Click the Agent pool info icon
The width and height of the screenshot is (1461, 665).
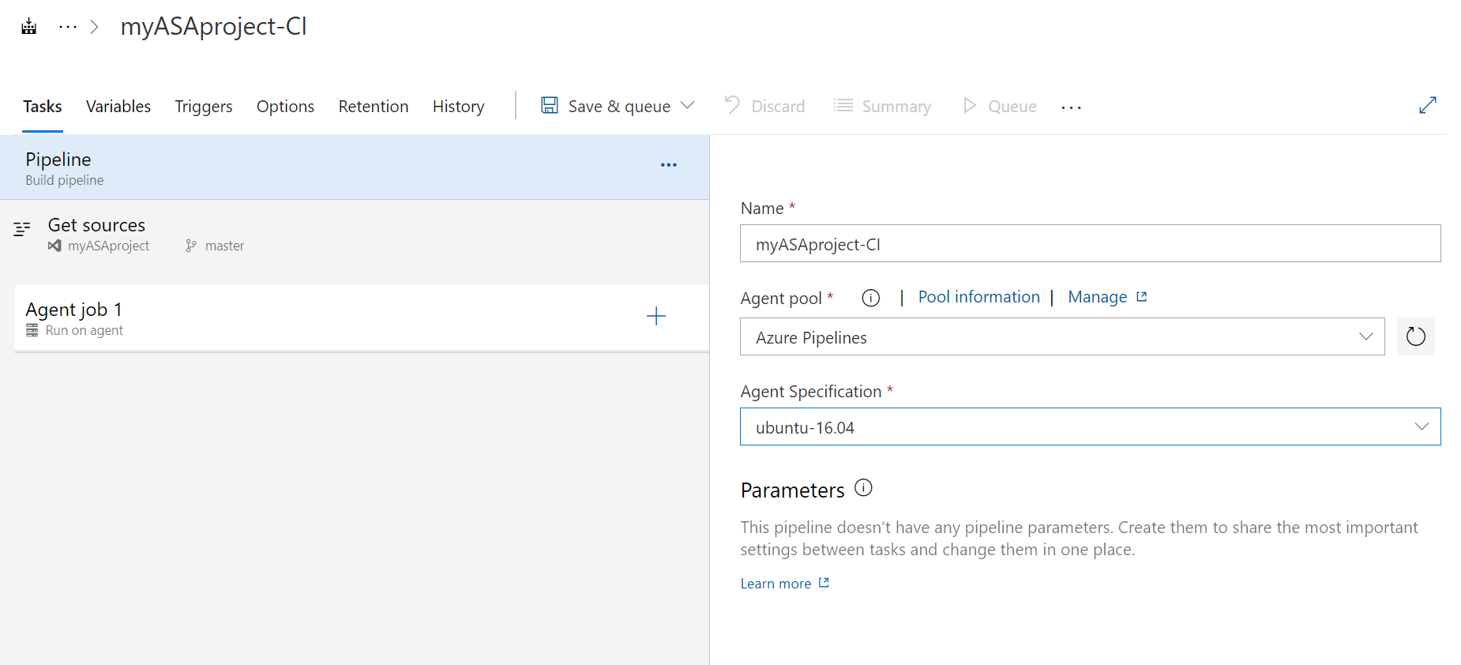click(870, 298)
